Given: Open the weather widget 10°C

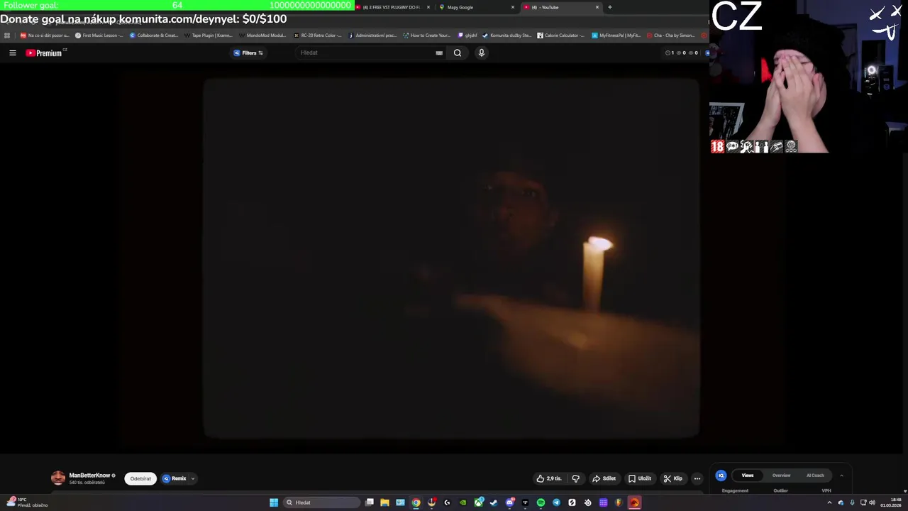Looking at the screenshot, I should [x=27, y=502].
